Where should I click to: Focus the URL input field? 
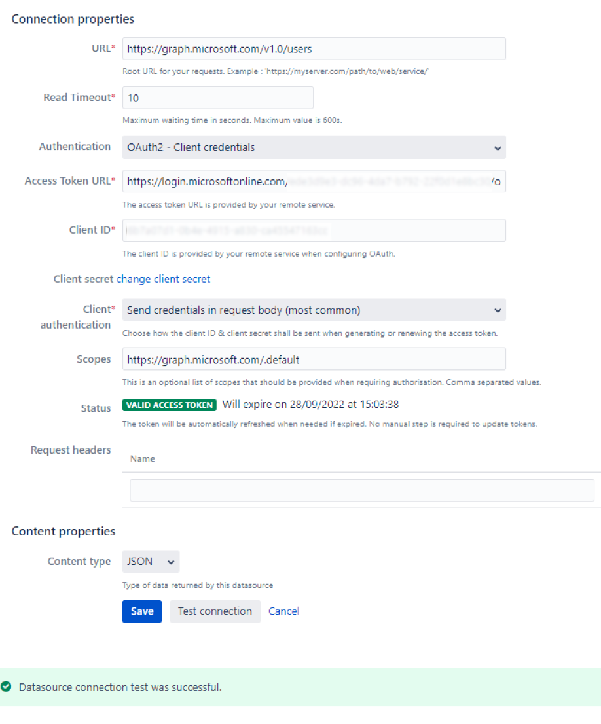(314, 48)
